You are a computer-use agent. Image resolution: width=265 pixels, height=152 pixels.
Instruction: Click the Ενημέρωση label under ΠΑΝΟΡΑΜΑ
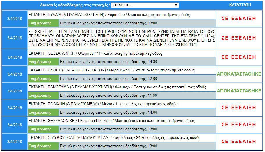[x=40, y=96]
